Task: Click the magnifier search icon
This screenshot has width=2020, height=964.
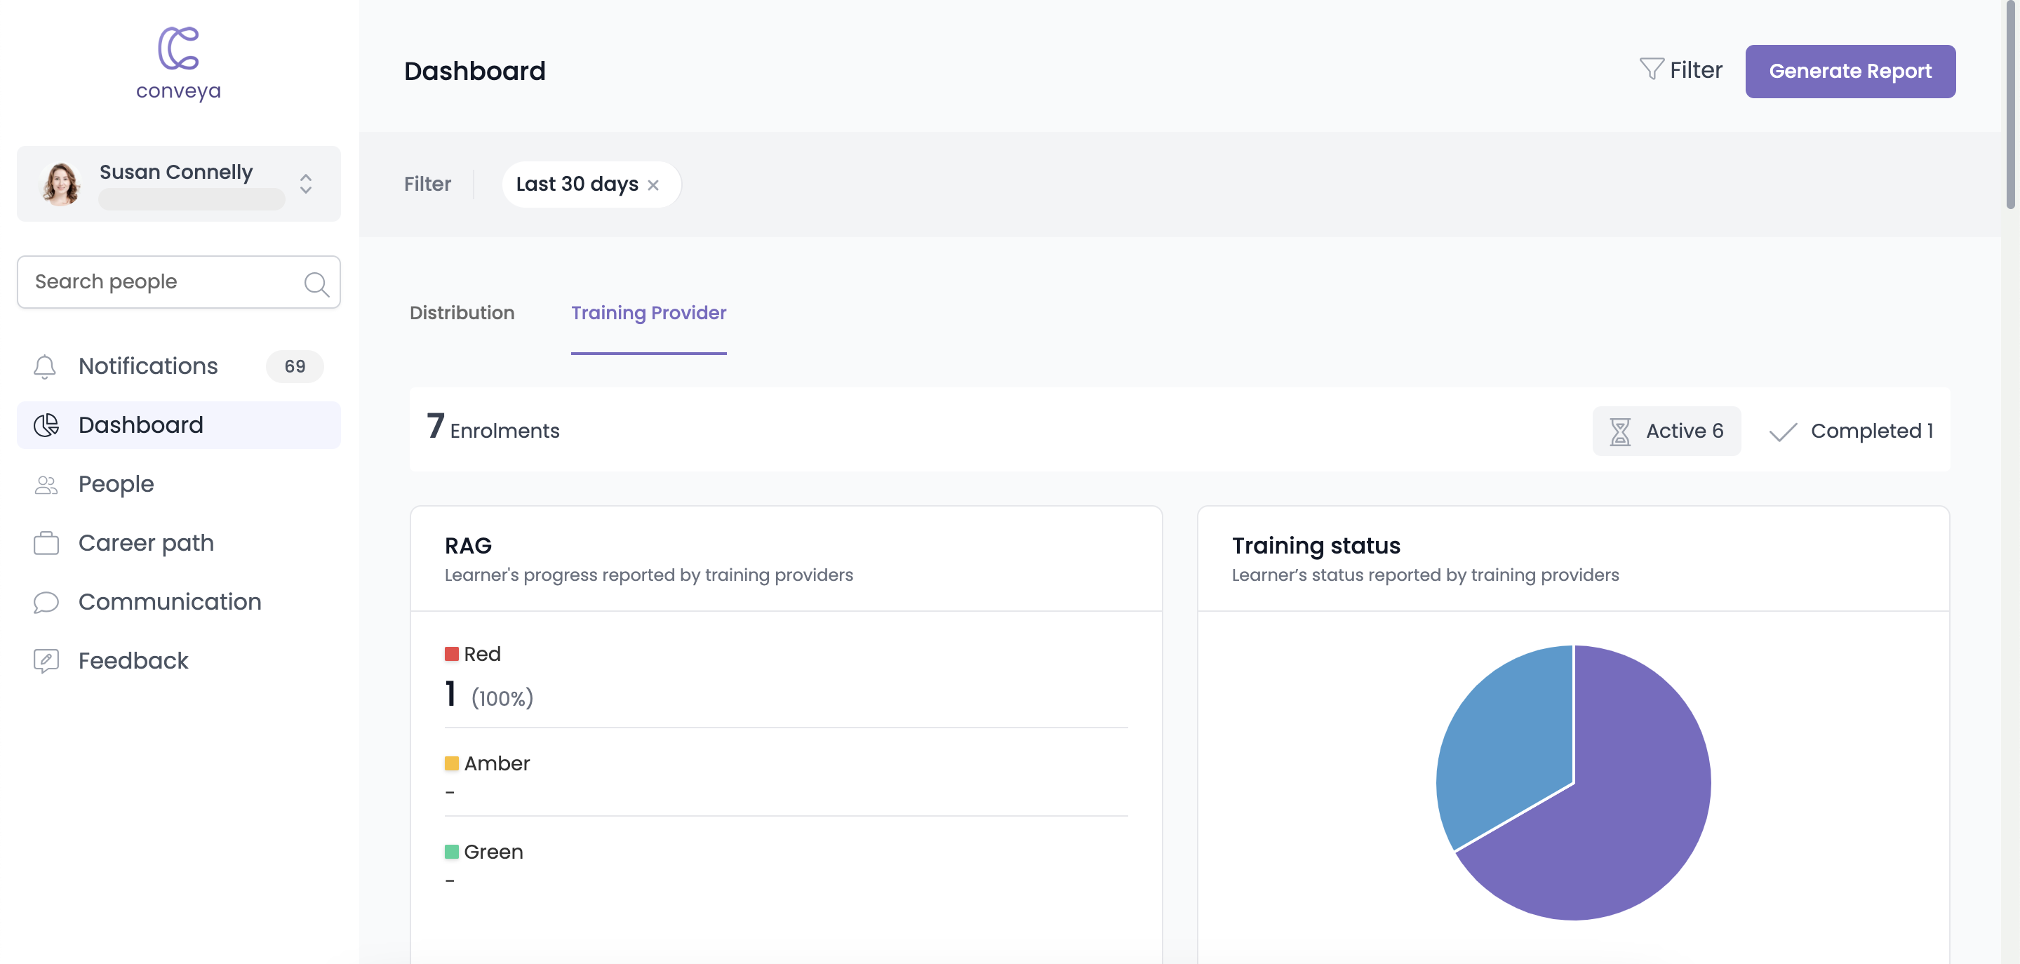Action: [x=316, y=283]
